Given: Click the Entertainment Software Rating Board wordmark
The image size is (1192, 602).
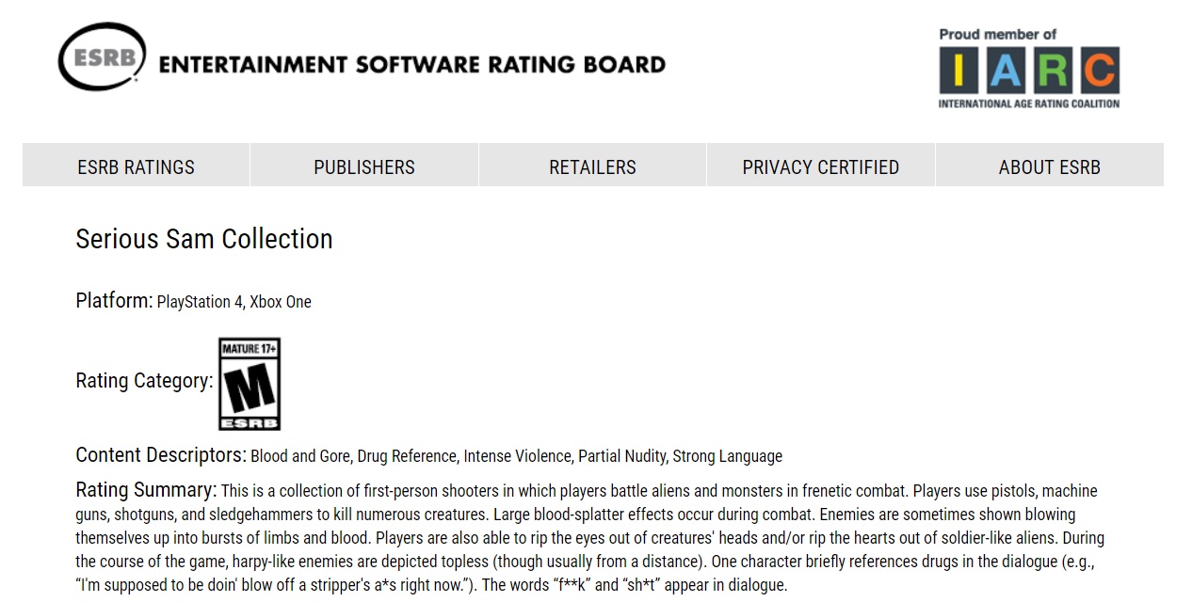Looking at the screenshot, I should (411, 65).
